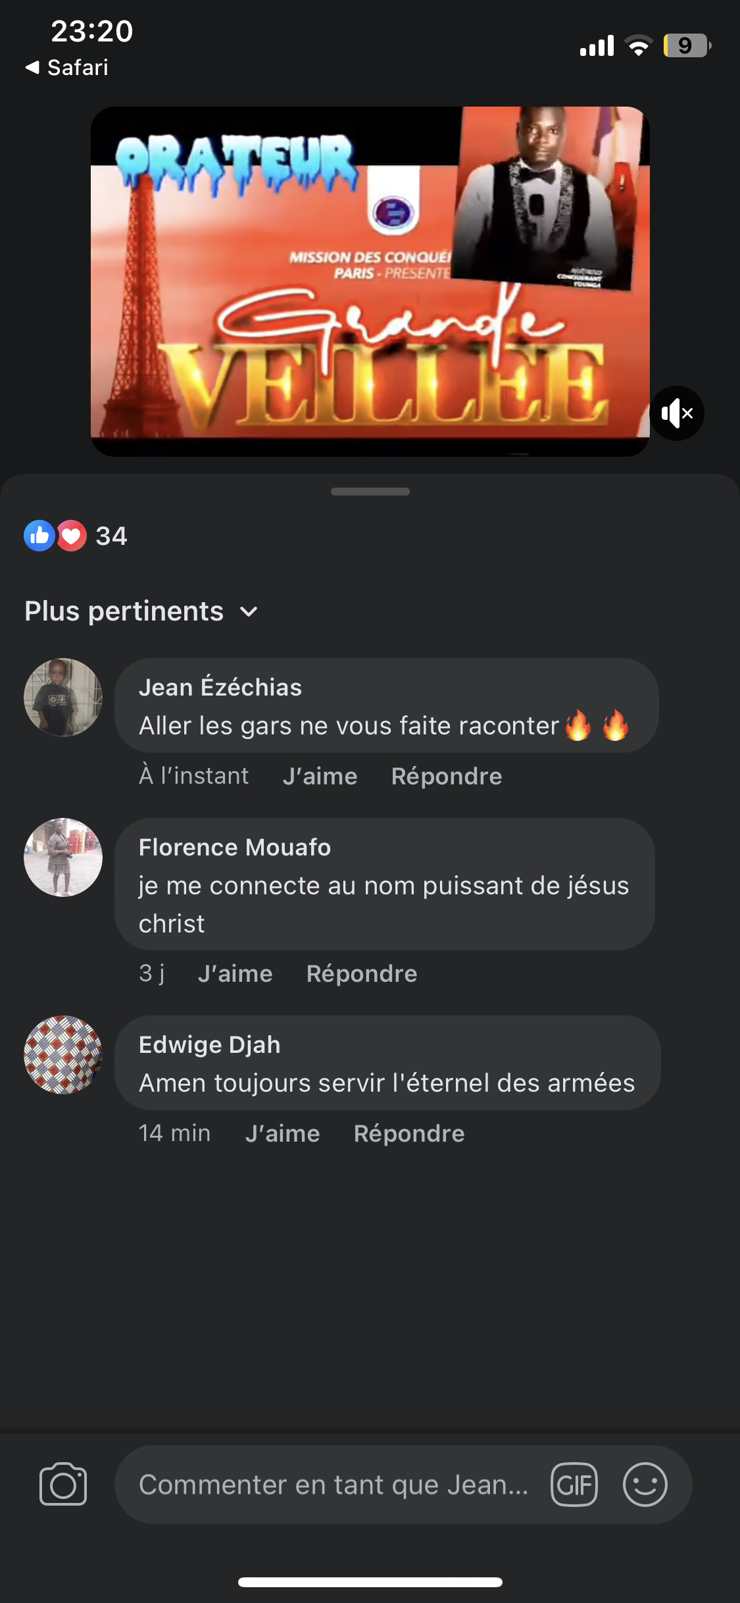Expand the Plus pertinents sort dropdown
740x1603 pixels.
click(141, 611)
